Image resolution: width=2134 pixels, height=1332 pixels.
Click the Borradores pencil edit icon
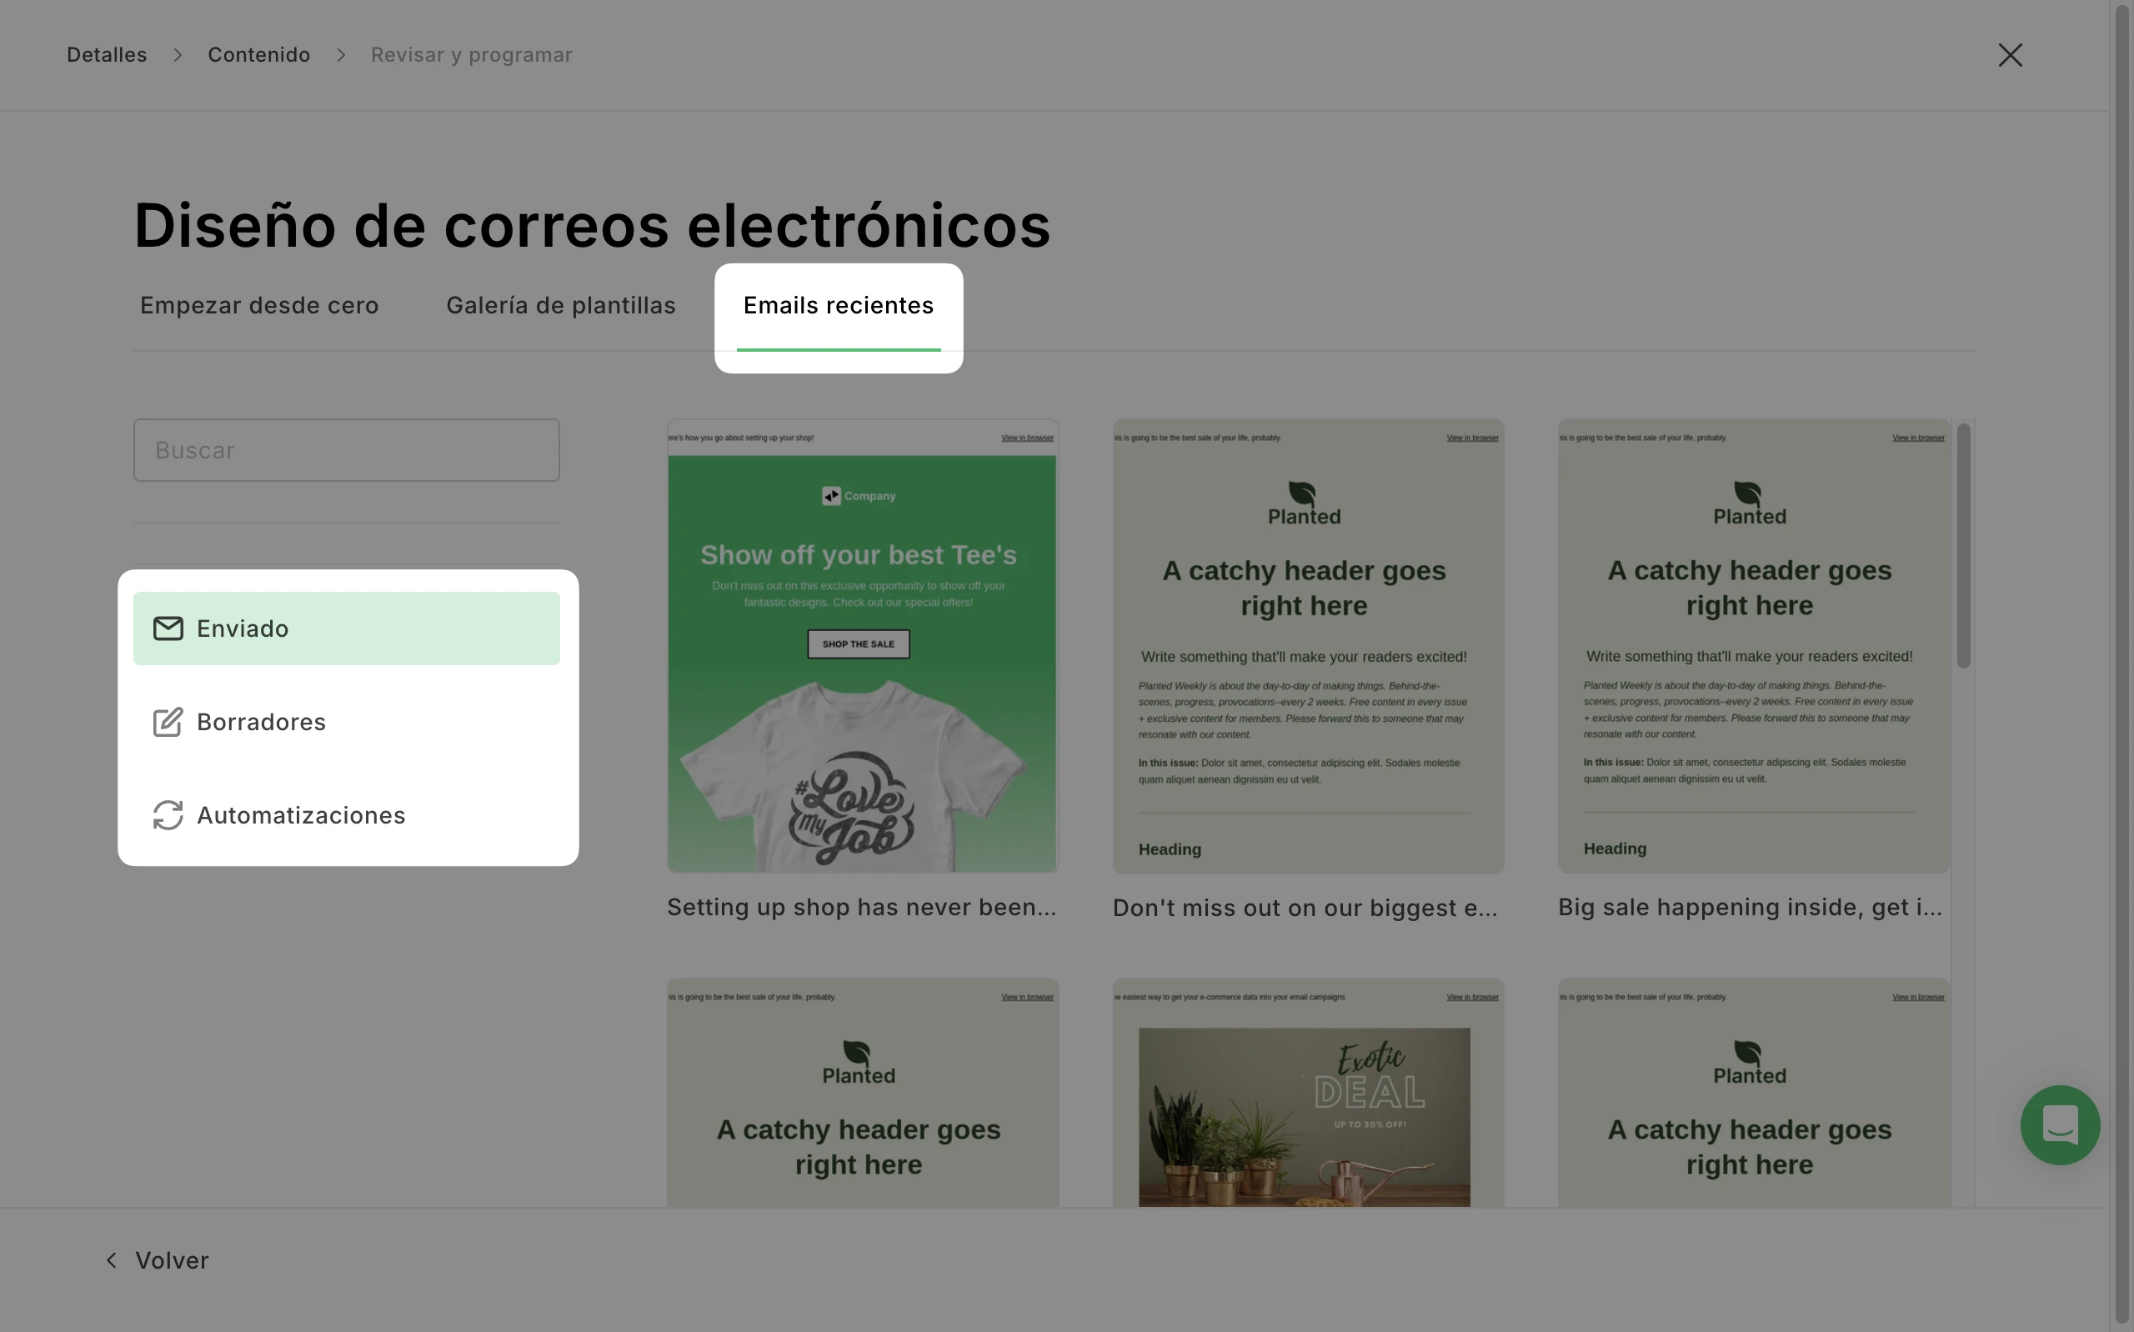(x=168, y=722)
